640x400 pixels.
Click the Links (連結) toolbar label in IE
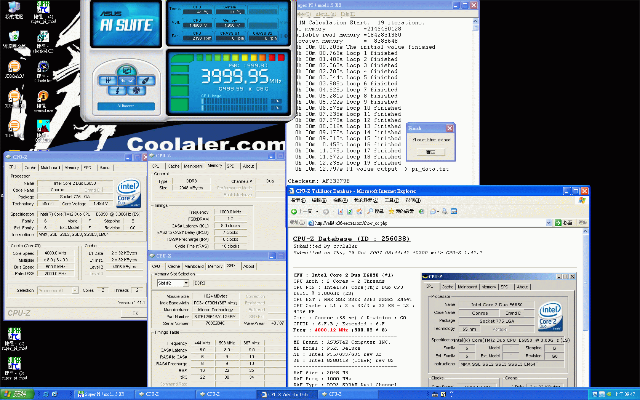tap(583, 223)
